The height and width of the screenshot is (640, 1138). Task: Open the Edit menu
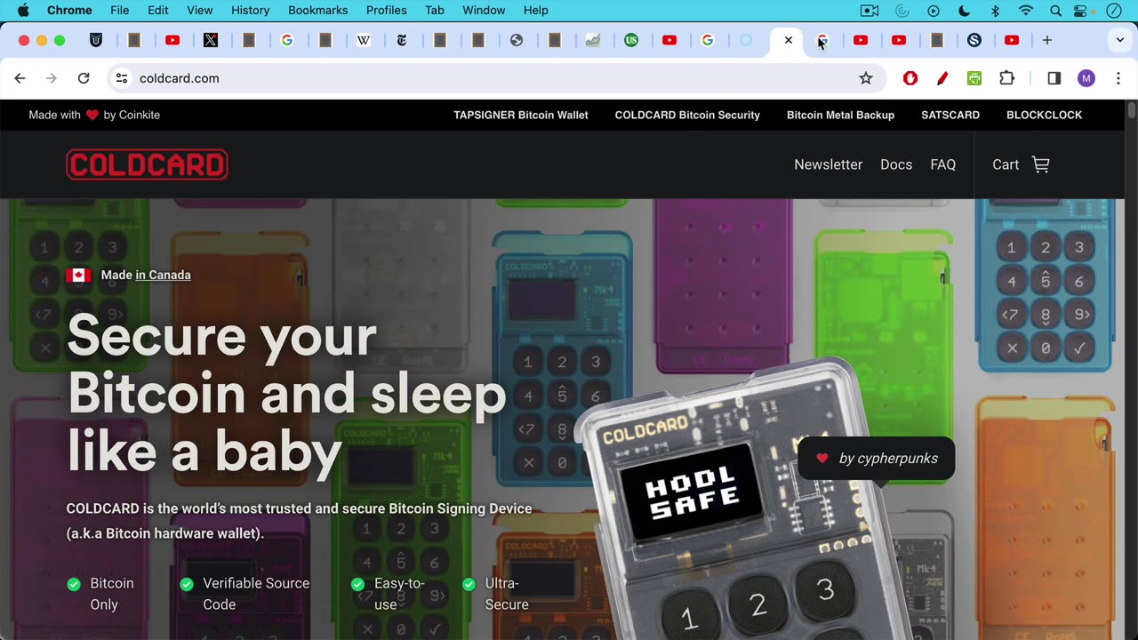(158, 11)
